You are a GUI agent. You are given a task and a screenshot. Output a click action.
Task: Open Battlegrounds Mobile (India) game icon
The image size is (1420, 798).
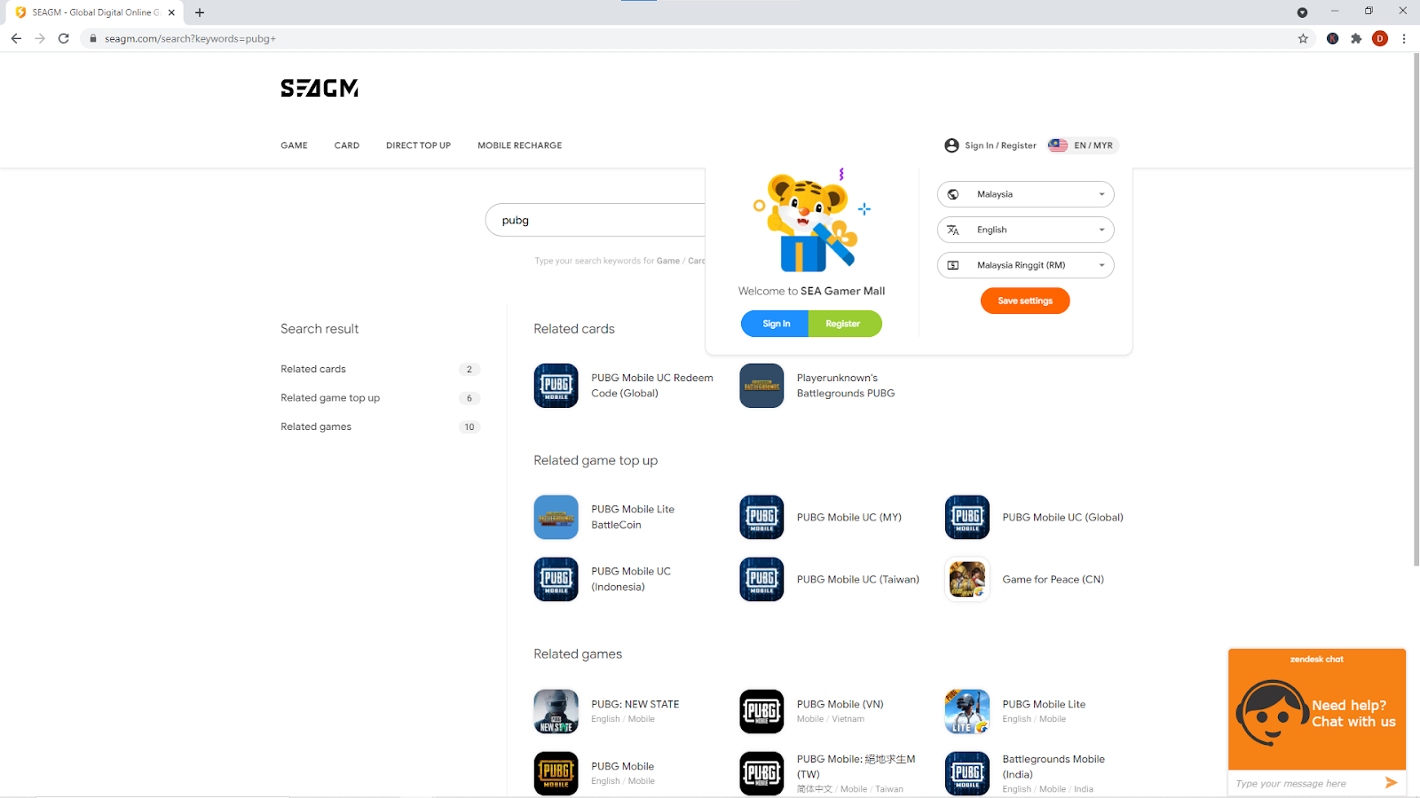967,773
